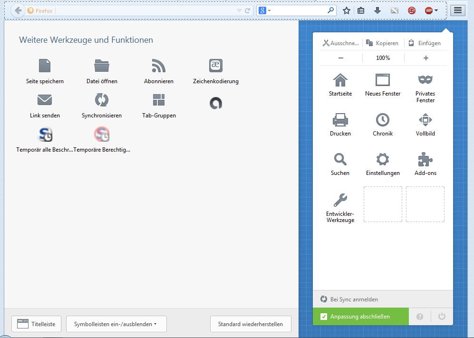This screenshot has width=474, height=338.
Task: Open the search engine selector dropdown
Action: coord(264,11)
